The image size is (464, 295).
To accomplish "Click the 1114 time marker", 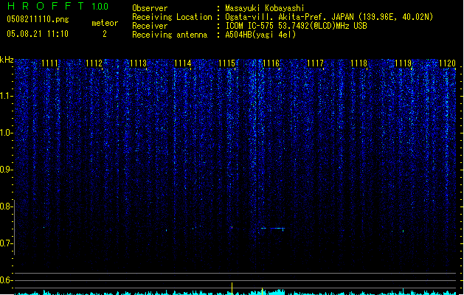I will [183, 63].
